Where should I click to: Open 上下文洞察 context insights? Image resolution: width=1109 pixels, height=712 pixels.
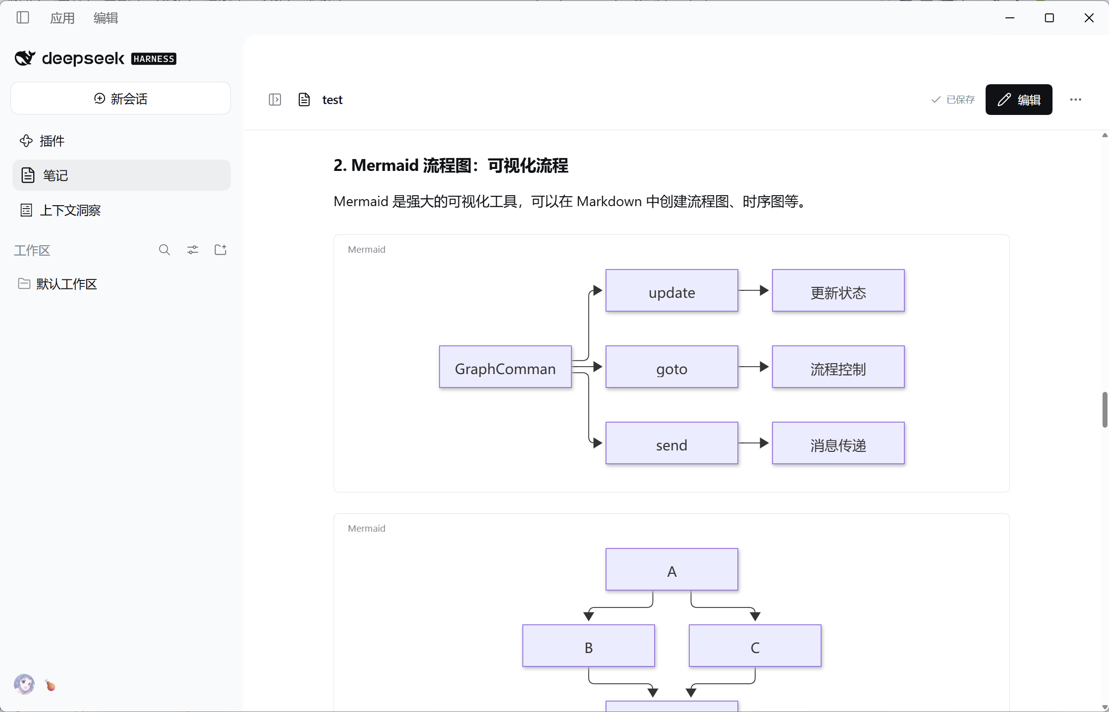(121, 210)
